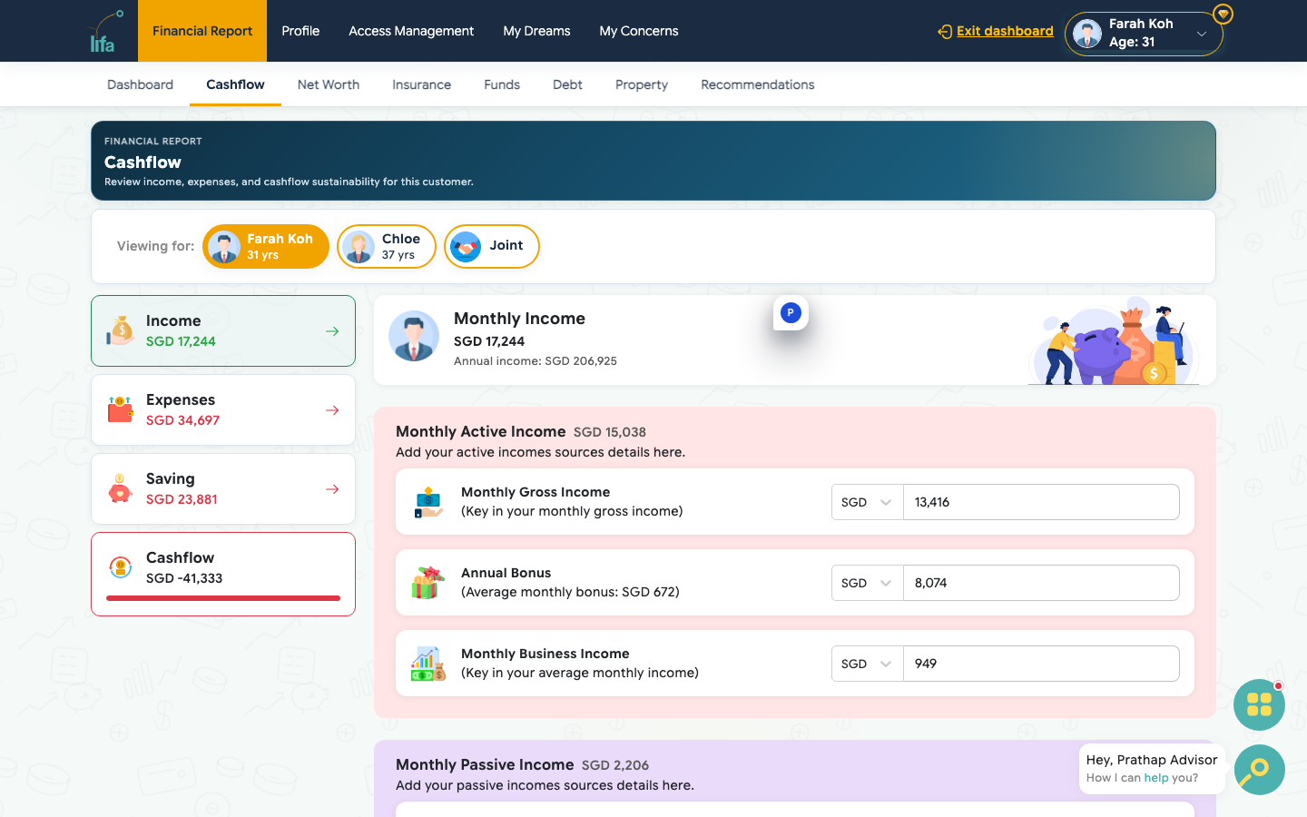1307x817 pixels.
Task: Open the Profile menu
Action: point(300,31)
